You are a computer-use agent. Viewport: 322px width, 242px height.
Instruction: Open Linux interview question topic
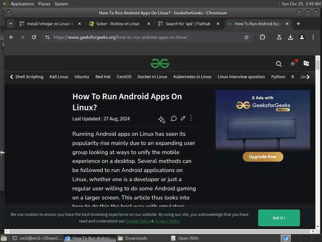241,77
